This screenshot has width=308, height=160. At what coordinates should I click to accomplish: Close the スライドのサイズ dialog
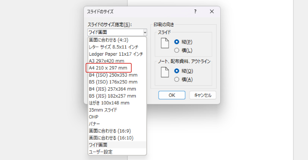(x=212, y=12)
